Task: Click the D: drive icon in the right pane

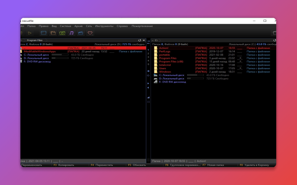Action: (x=156, y=78)
